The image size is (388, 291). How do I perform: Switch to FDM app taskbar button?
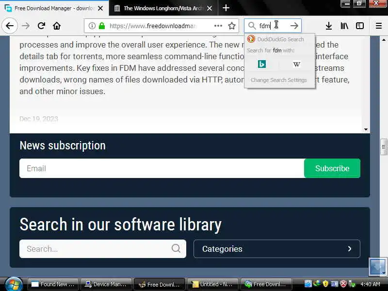pyautogui.click(x=266, y=284)
